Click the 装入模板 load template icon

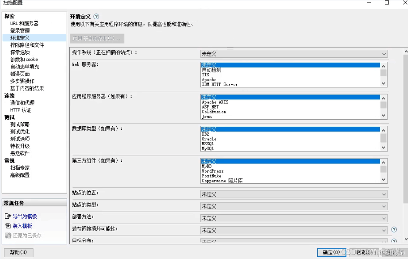[x=8, y=226]
